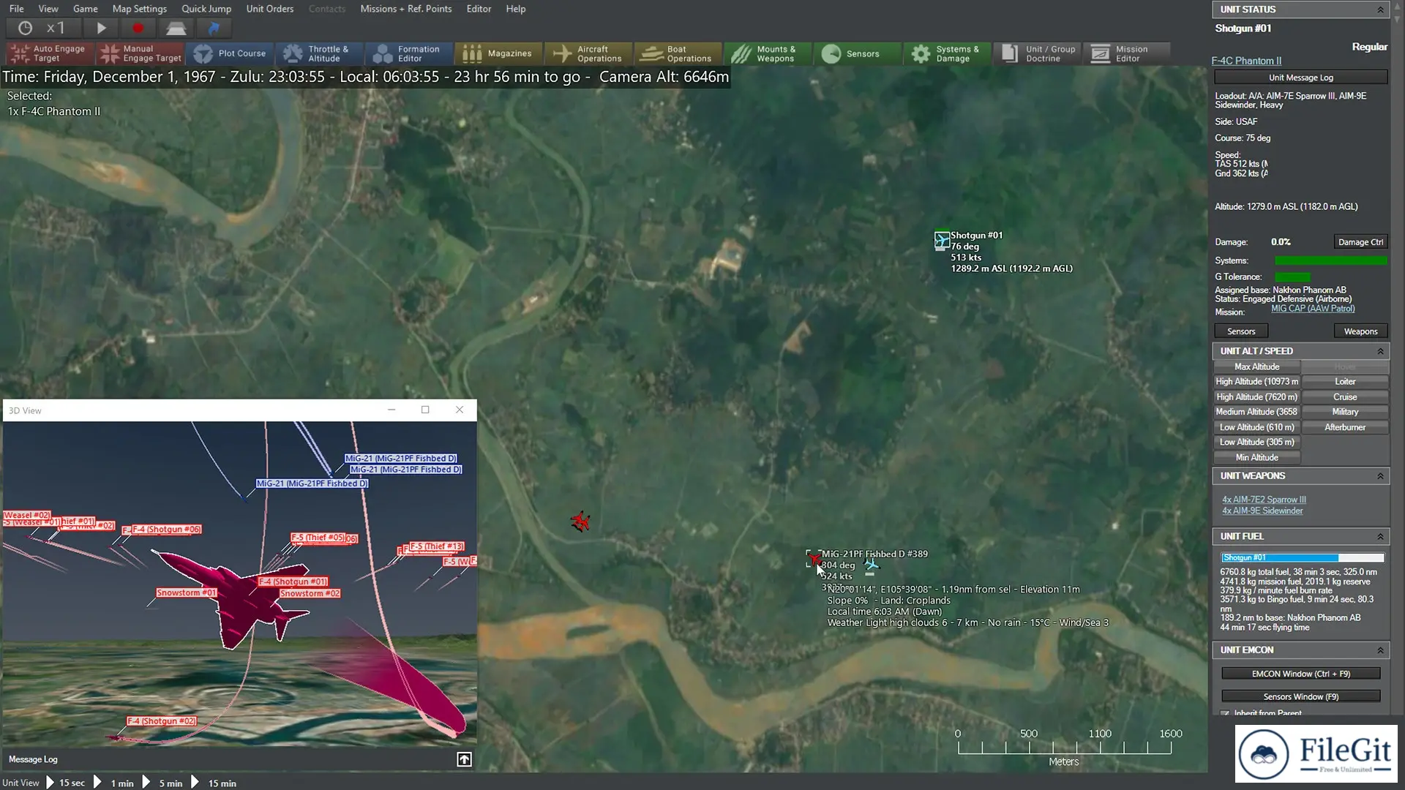Viewport: 1405px width, 790px height.
Task: Open File menu
Action: [x=16, y=9]
